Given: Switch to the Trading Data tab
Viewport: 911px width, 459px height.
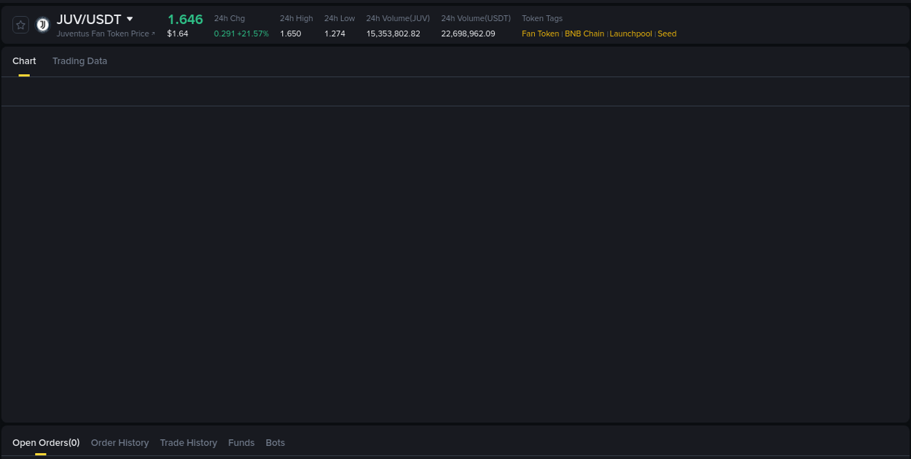Looking at the screenshot, I should click(x=79, y=61).
